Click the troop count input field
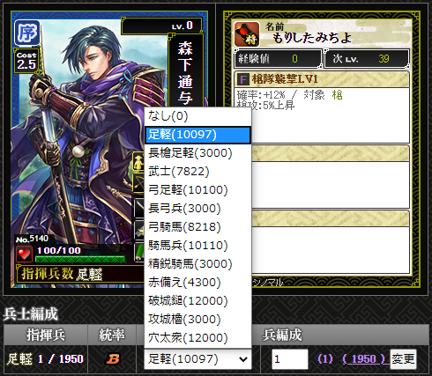The image size is (432, 376). tap(289, 358)
